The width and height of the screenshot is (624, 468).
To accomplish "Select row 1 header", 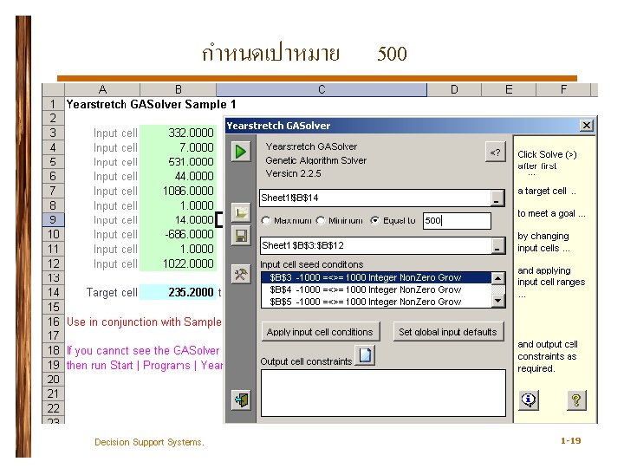I will click(53, 104).
